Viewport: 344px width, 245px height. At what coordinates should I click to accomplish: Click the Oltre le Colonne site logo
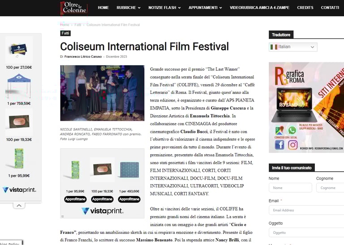74,8
